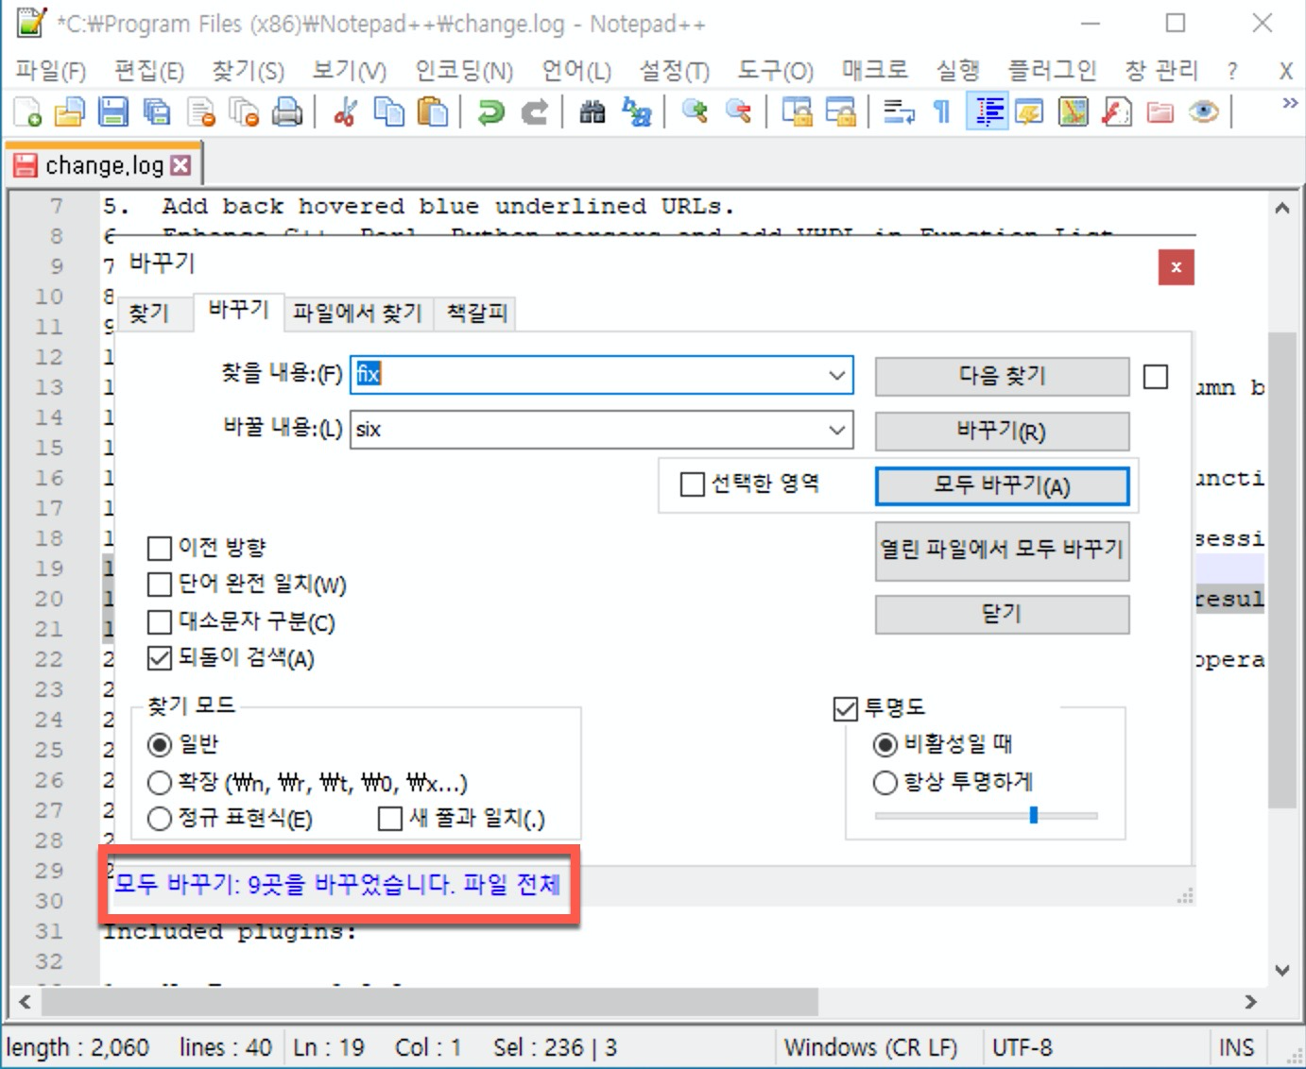Click the Undo arrow icon
The height and width of the screenshot is (1069, 1306).
(490, 112)
